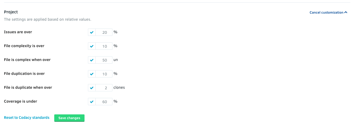Click Reset to Codacy standards link
This screenshot has width=356, height=128.
27,118
